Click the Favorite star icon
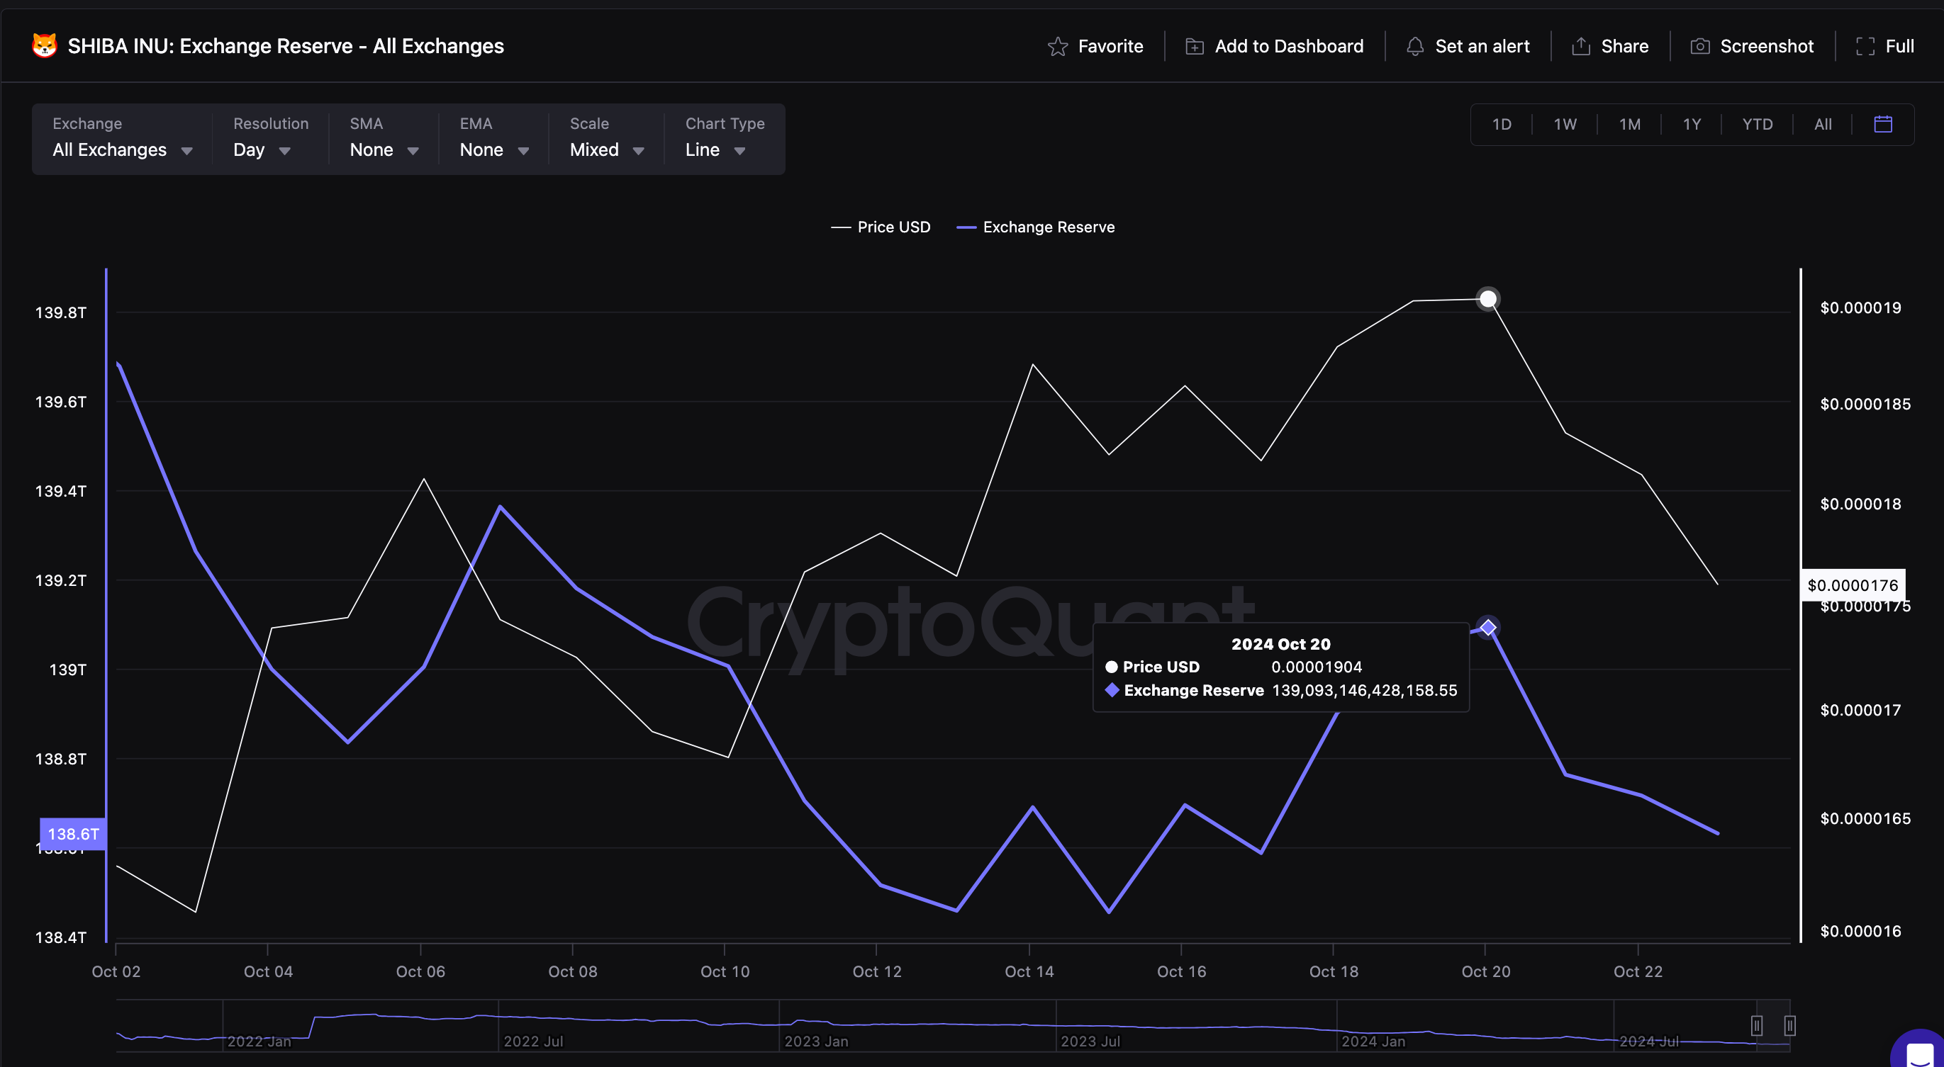The height and width of the screenshot is (1067, 1944). tap(1058, 47)
